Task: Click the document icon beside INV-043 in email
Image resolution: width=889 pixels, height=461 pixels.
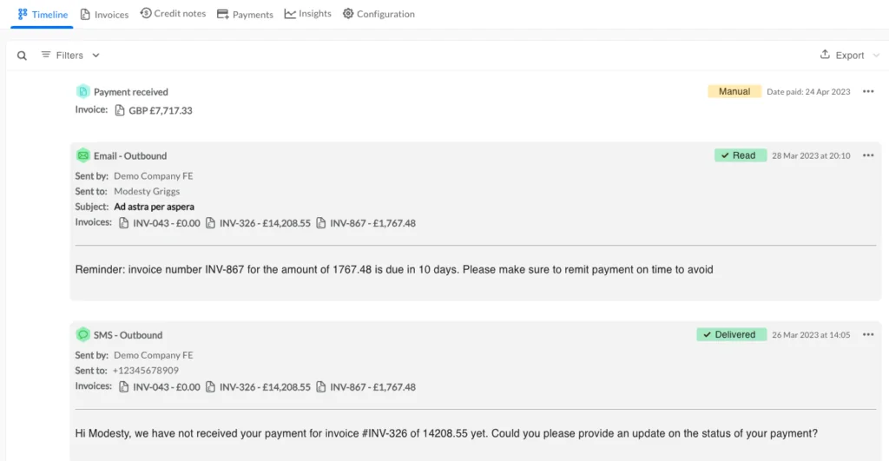Action: click(123, 223)
